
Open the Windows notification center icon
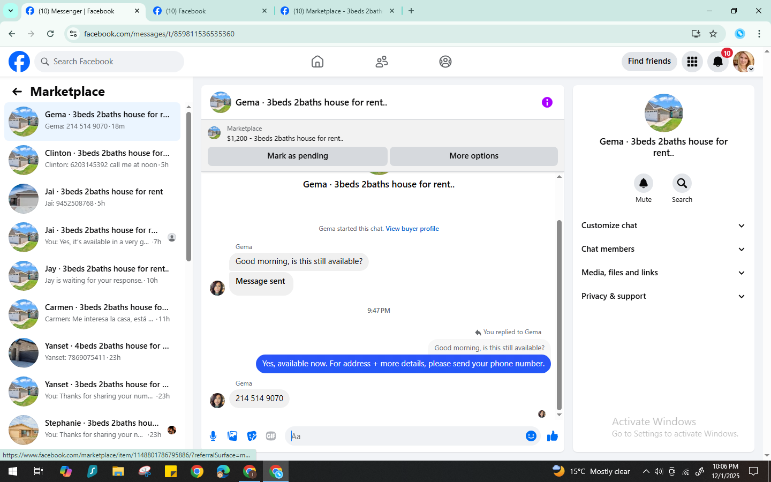(753, 471)
